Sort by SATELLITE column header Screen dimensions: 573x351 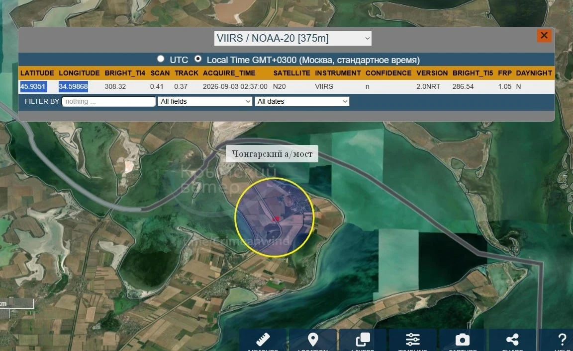(x=291, y=73)
